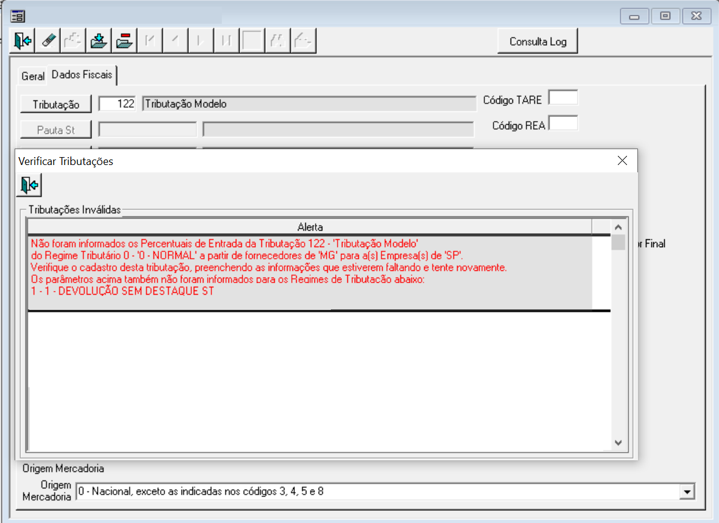
Task: Click the disabled new record folder icon
Action: point(73,41)
